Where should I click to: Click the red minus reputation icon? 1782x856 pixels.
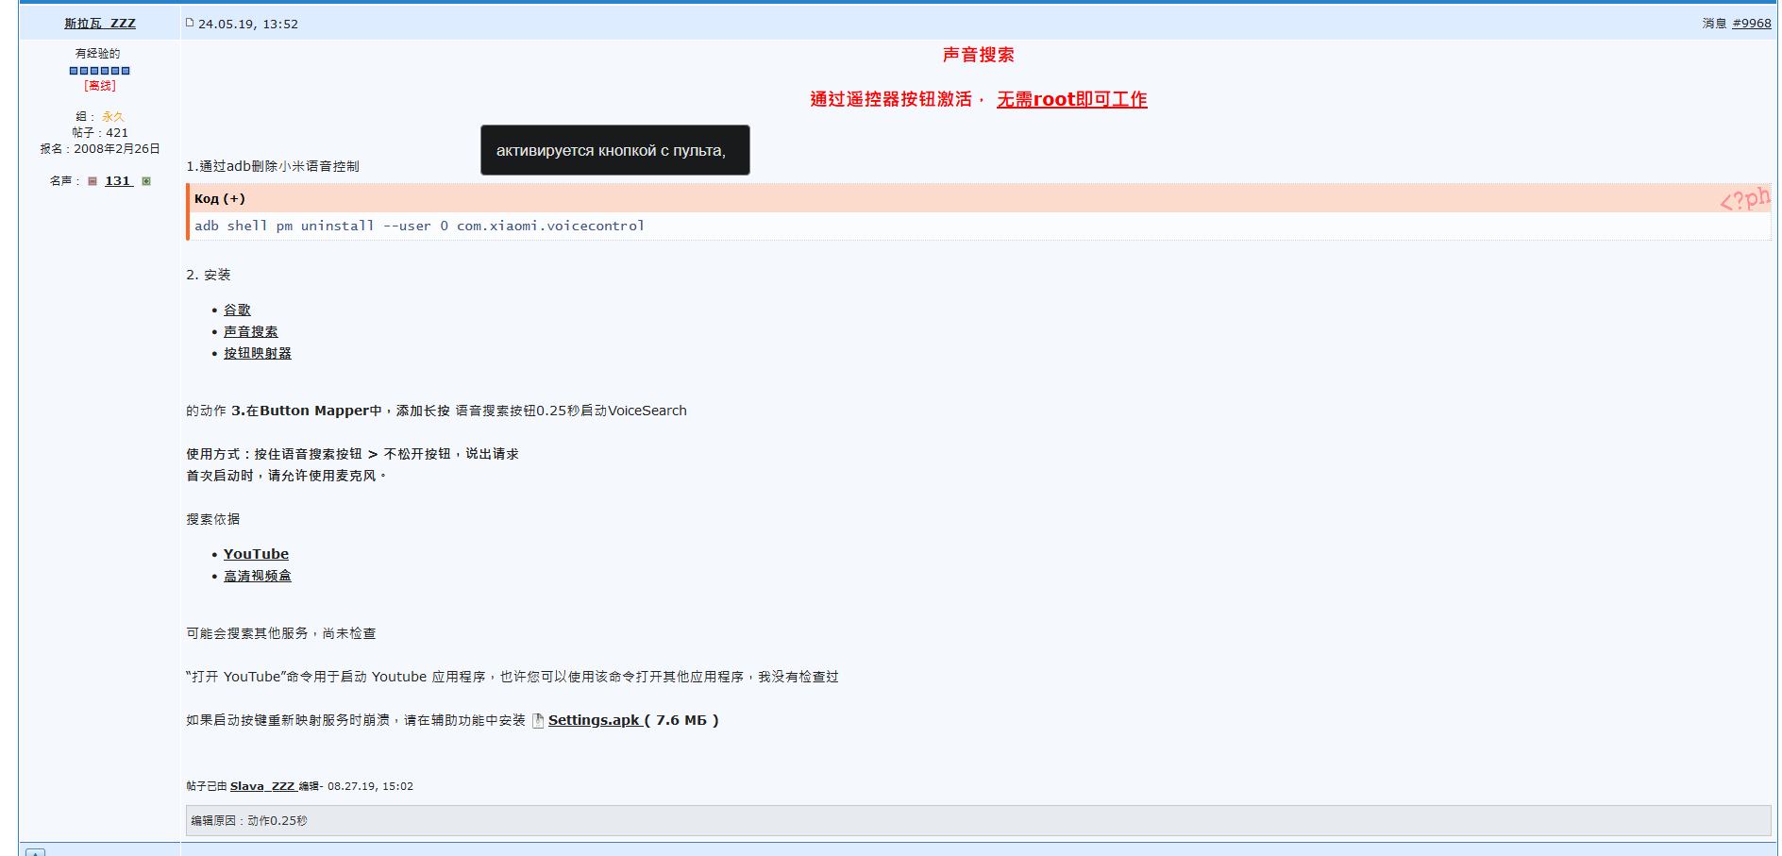tap(92, 181)
